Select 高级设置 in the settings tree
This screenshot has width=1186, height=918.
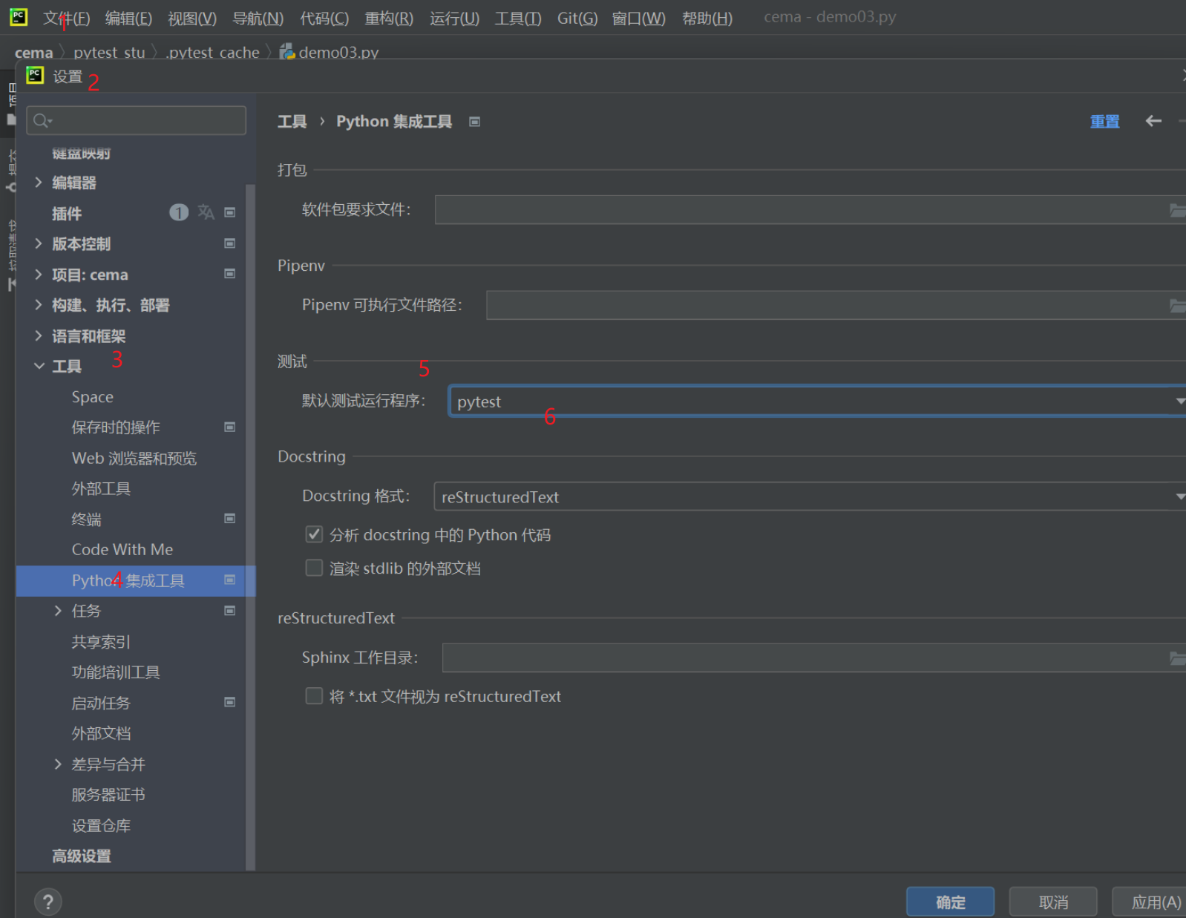(x=82, y=856)
